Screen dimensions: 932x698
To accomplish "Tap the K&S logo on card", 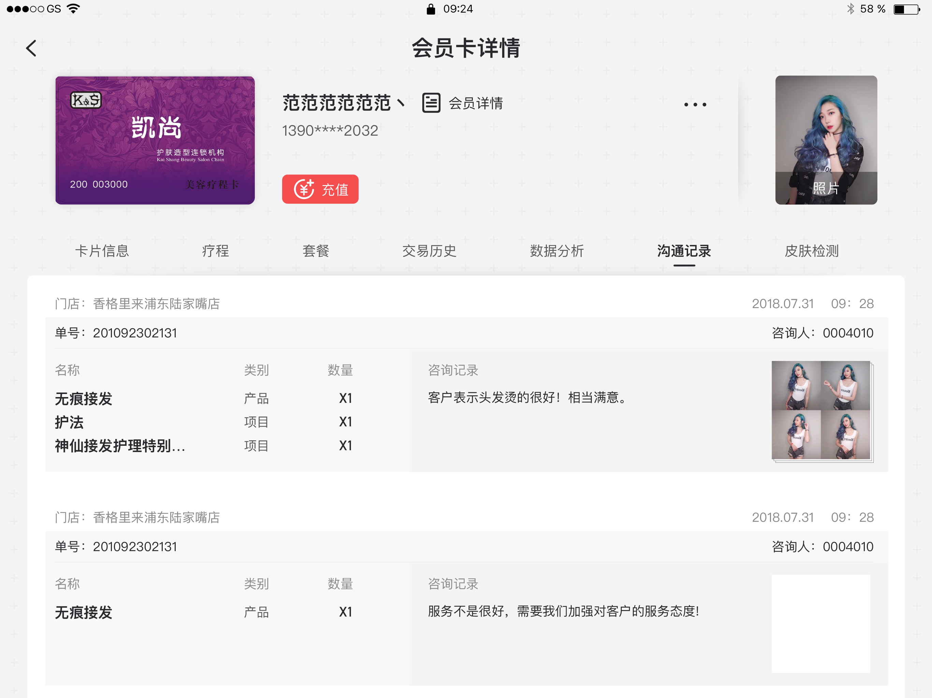I will coord(86,100).
